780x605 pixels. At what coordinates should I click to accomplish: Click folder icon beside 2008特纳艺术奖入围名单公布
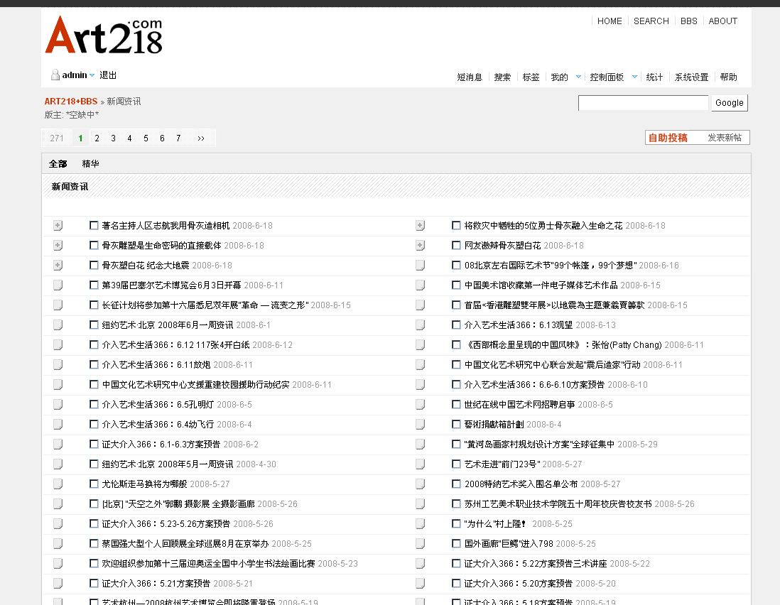click(420, 484)
